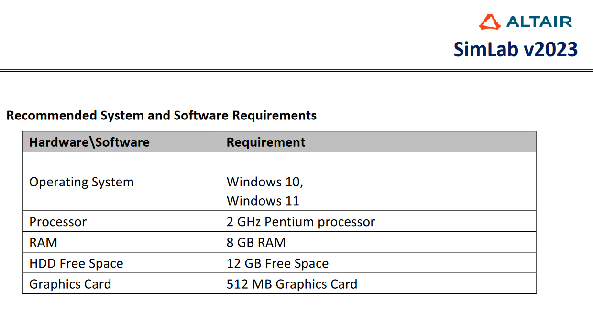This screenshot has height=314, width=593.
Task: Click the double horizontal rule under the header
Action: pos(296,71)
